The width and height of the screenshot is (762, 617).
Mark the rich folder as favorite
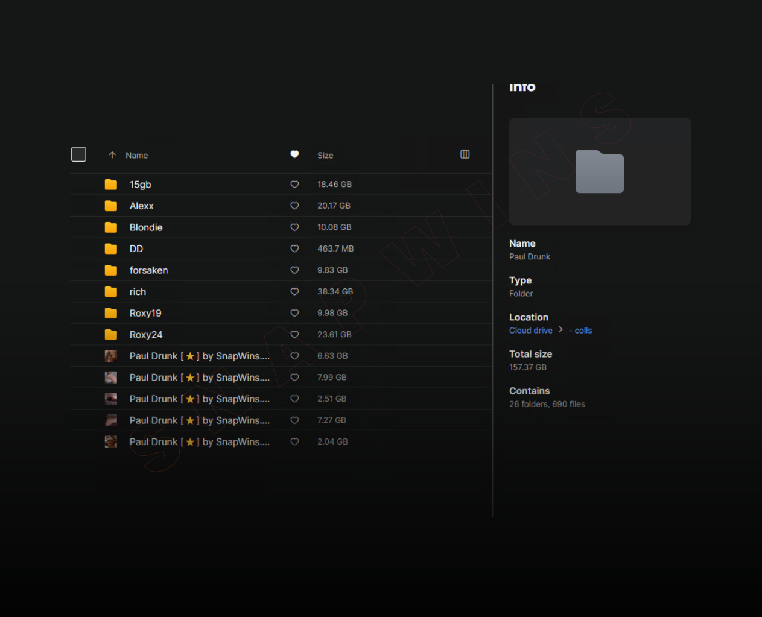(x=294, y=292)
